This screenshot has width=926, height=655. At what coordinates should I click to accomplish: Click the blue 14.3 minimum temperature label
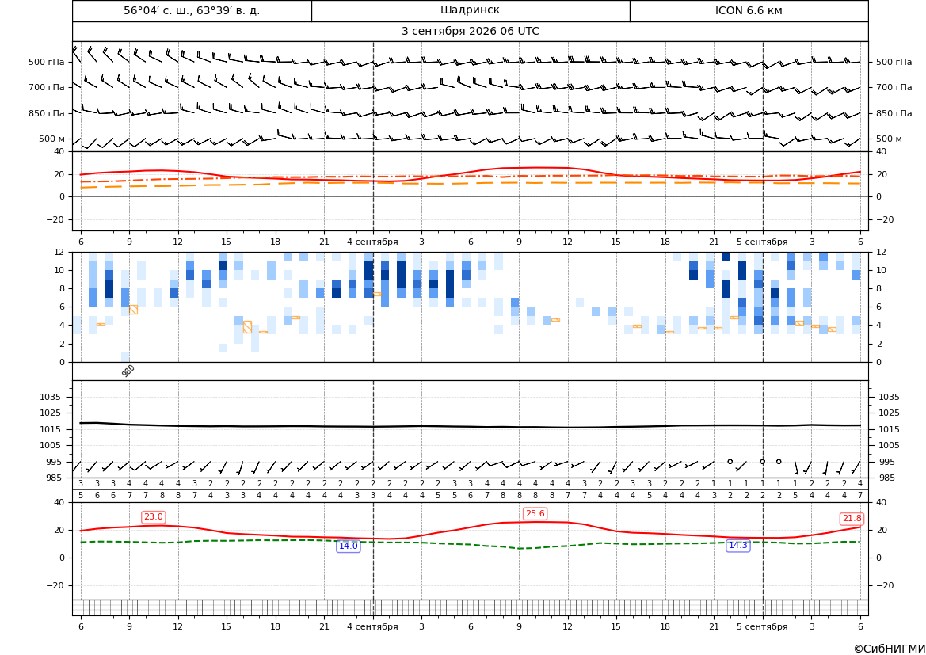(737, 545)
